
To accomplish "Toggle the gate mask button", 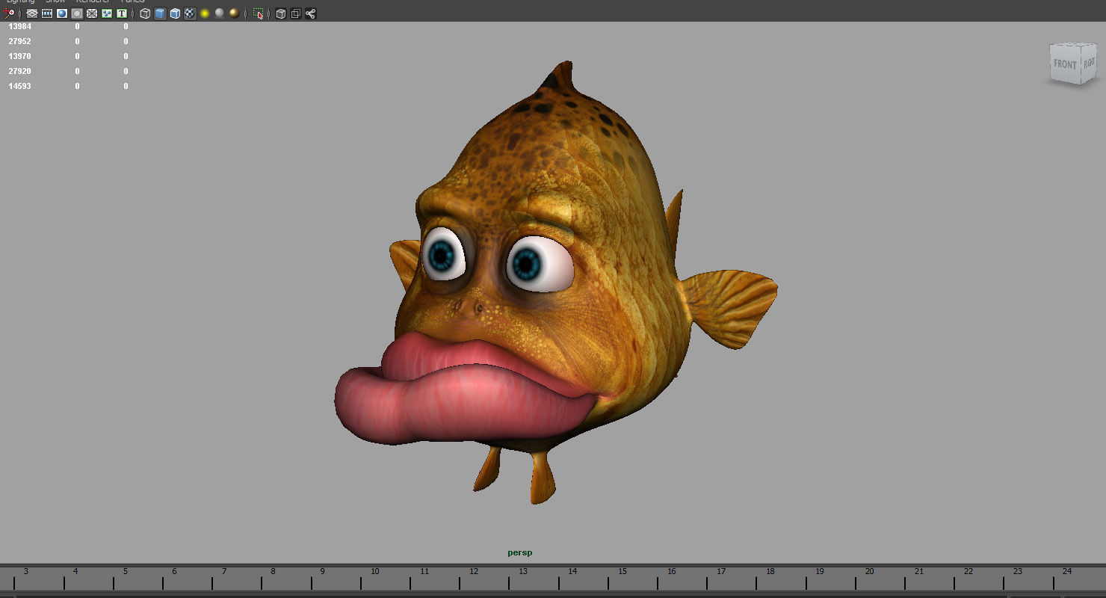I will 77,13.
